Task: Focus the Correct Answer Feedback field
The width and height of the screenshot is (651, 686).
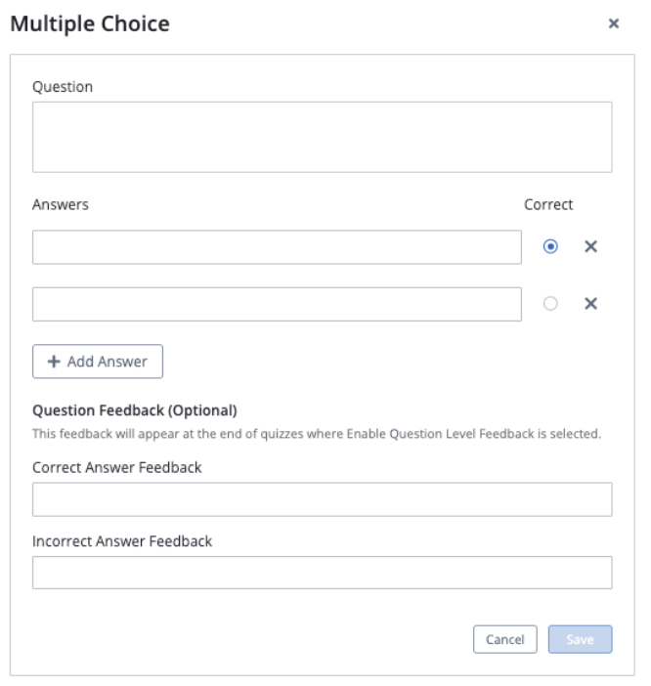Action: pos(322,498)
